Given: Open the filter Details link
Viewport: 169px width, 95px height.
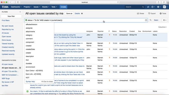Looking at the screenshot, I should 77,13.
